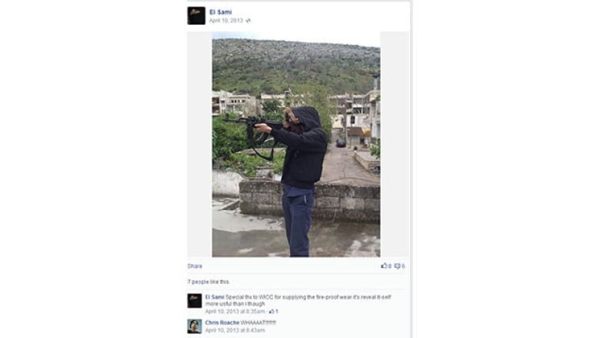Open the April 10, 2013 post timestamp under the author name
Image resolution: width=600 pixels, height=338 pixels.
point(226,21)
